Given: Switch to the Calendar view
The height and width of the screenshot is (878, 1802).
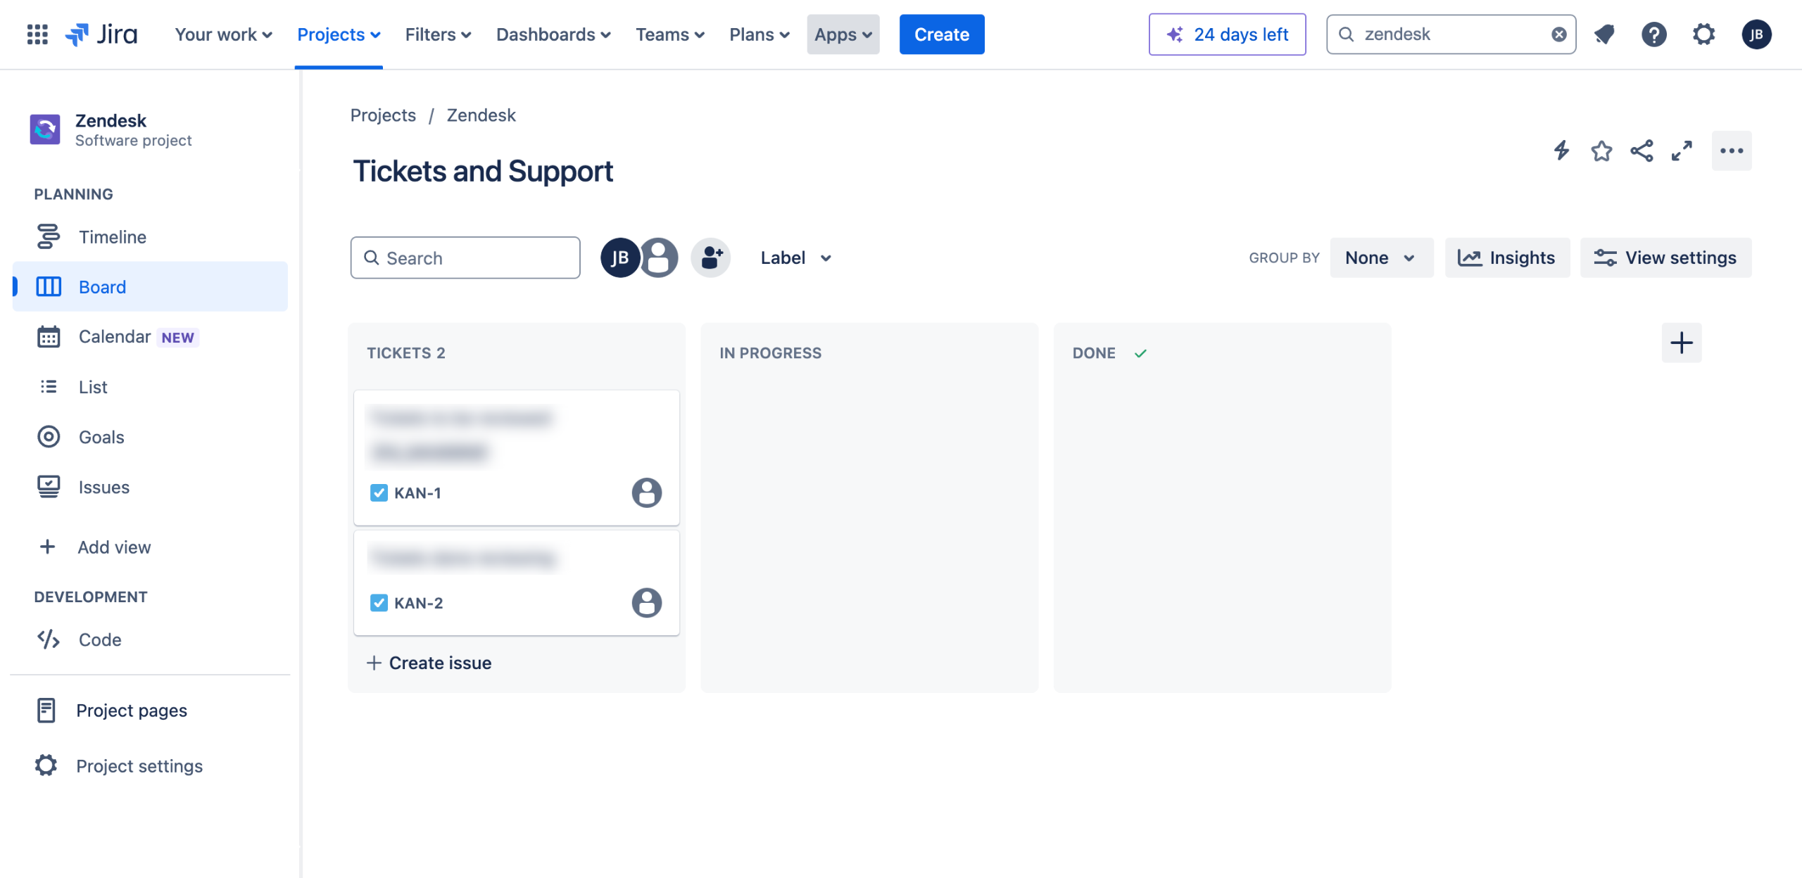Looking at the screenshot, I should coord(115,337).
